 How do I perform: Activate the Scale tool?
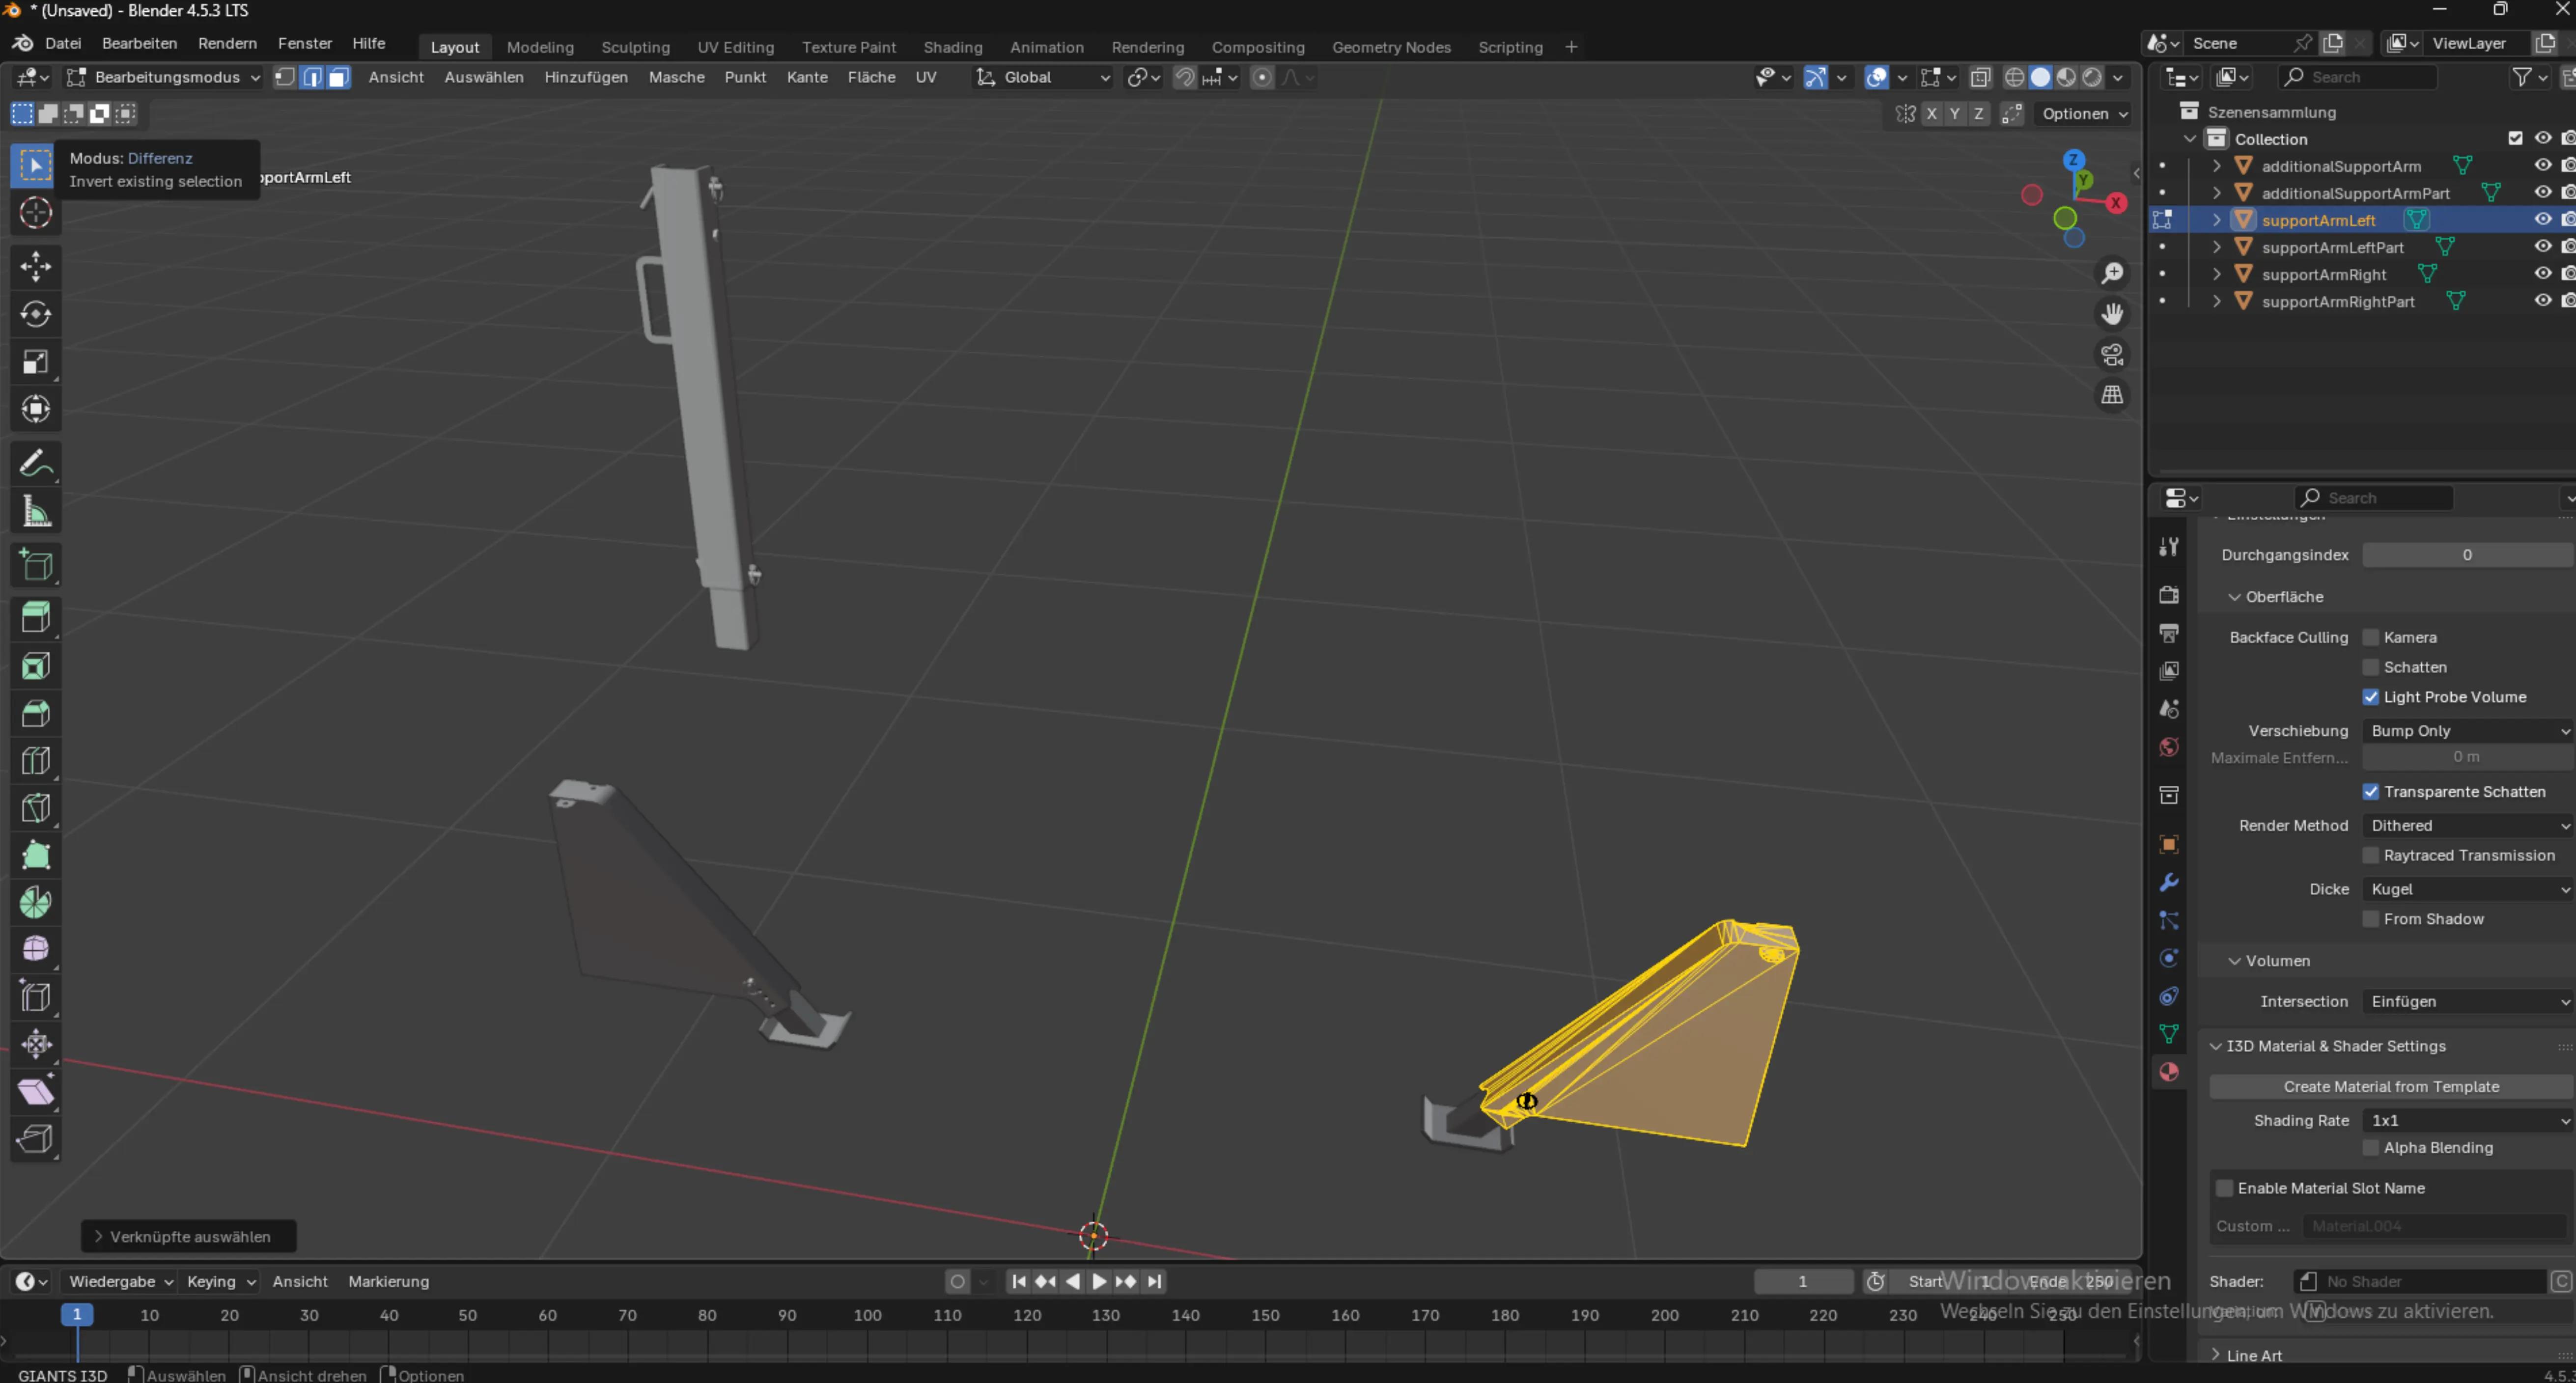(x=35, y=361)
